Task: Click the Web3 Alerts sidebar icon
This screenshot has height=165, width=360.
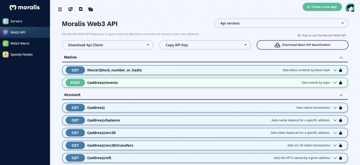Action: pyautogui.click(x=6, y=43)
